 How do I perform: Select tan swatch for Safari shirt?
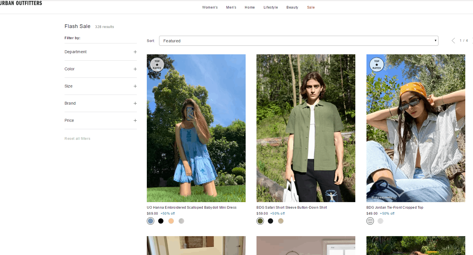(281, 221)
